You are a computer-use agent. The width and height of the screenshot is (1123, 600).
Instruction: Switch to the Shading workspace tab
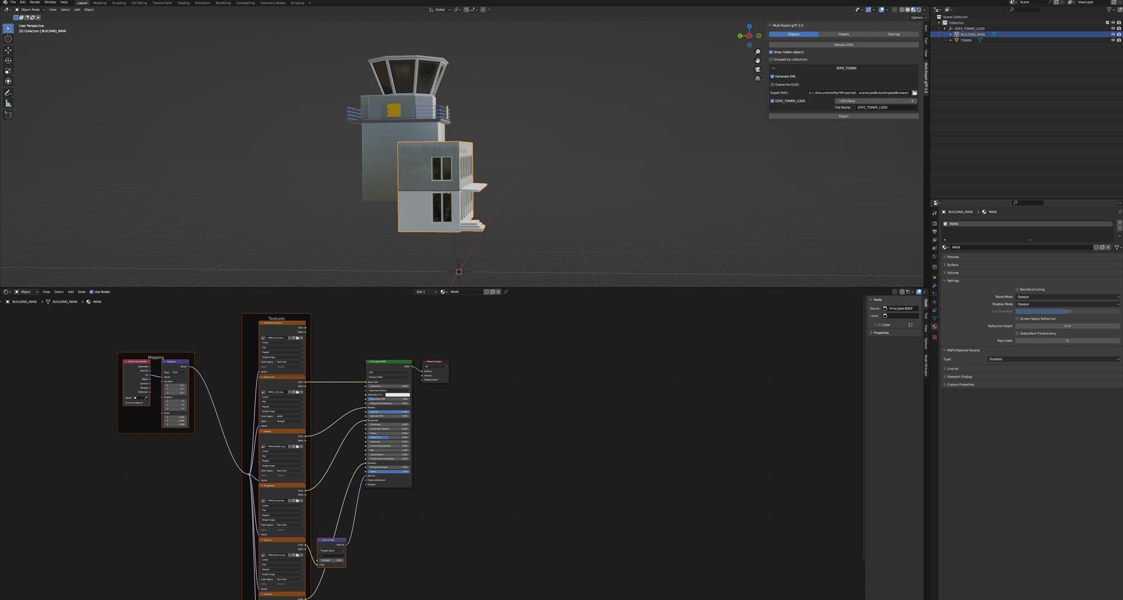pos(184,3)
